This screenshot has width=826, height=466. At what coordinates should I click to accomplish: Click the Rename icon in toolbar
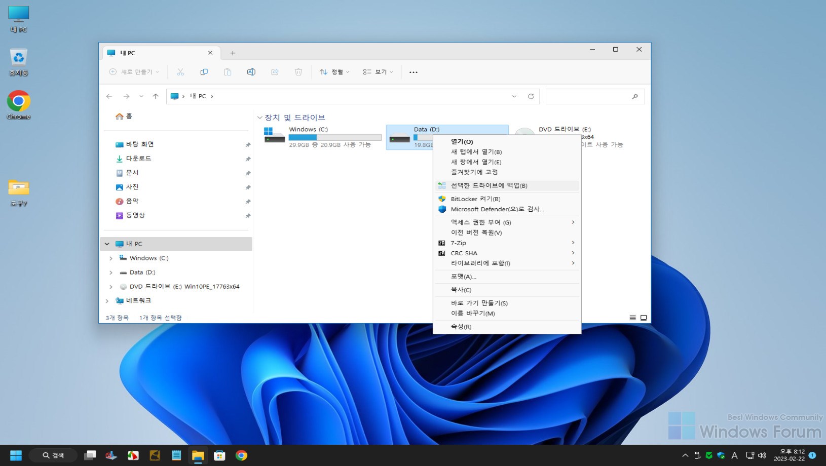click(251, 72)
